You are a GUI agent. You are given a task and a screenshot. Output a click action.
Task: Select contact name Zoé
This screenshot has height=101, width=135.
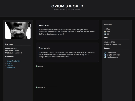point(108,32)
